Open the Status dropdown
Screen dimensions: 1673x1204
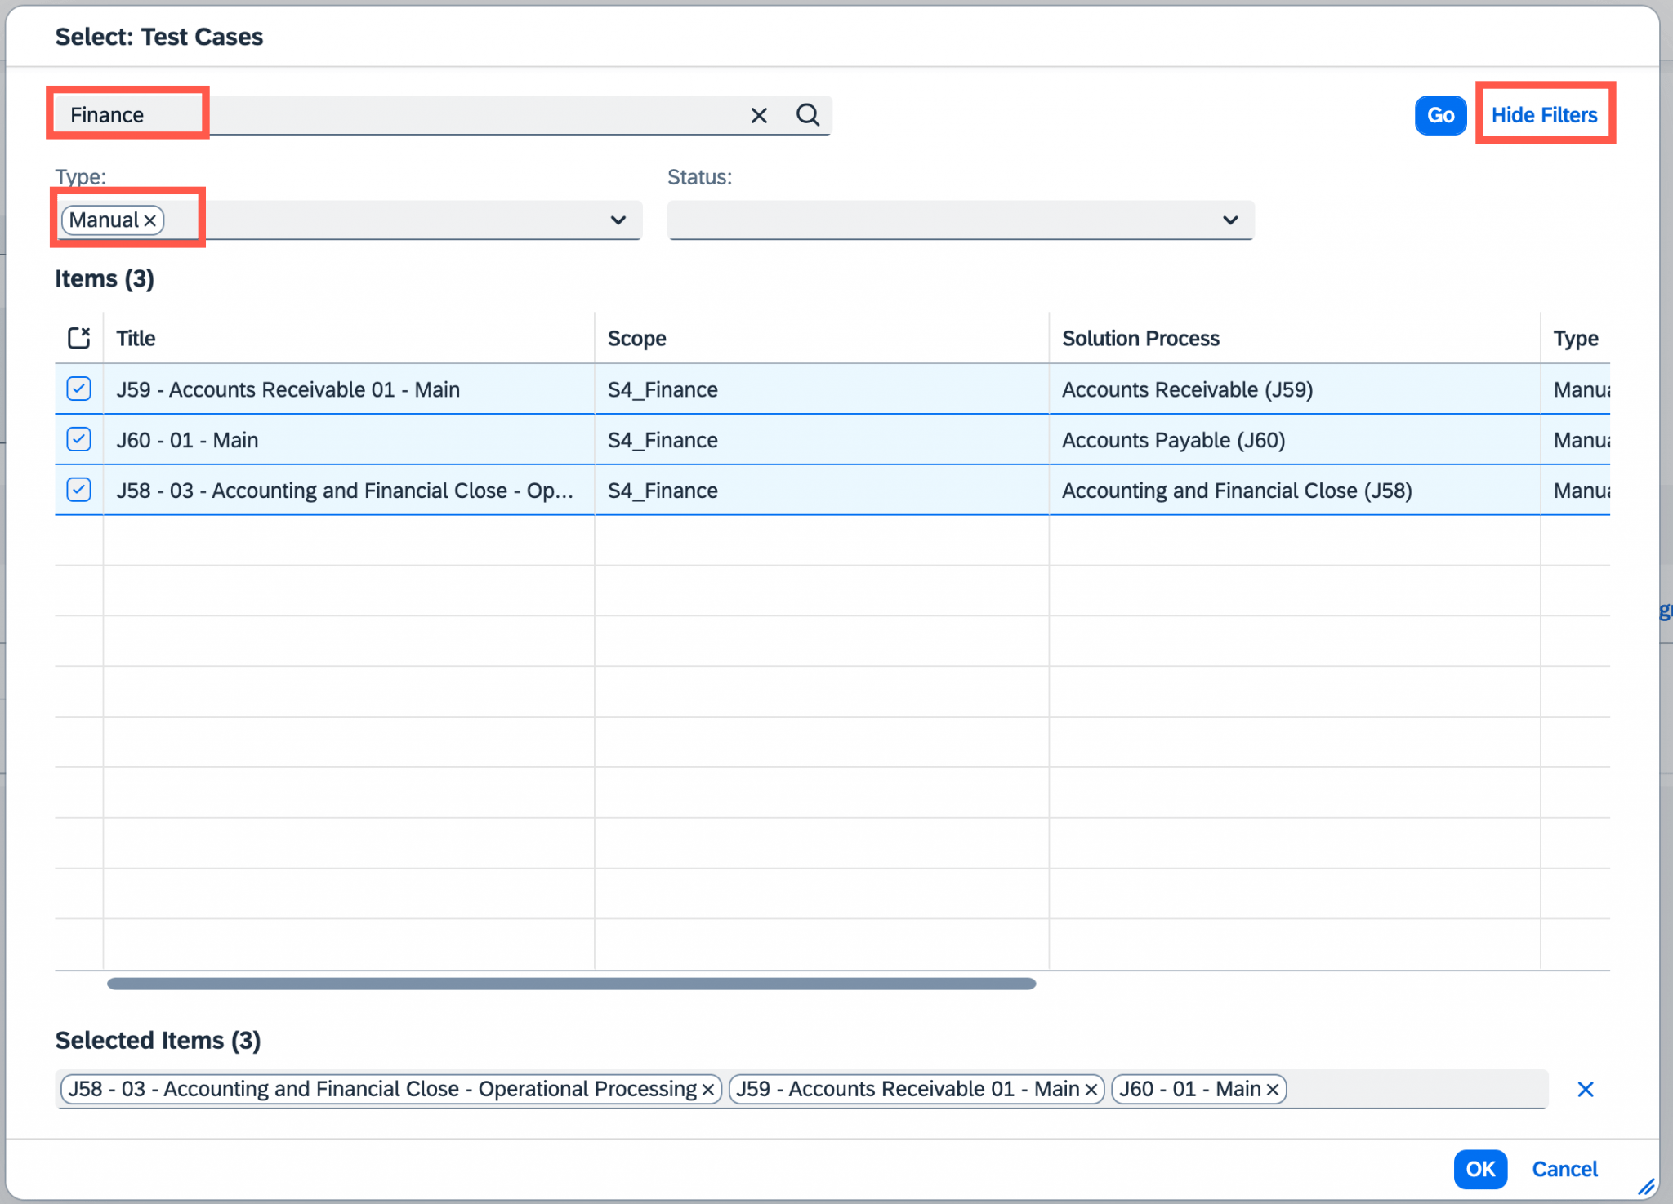[x=1231, y=220]
